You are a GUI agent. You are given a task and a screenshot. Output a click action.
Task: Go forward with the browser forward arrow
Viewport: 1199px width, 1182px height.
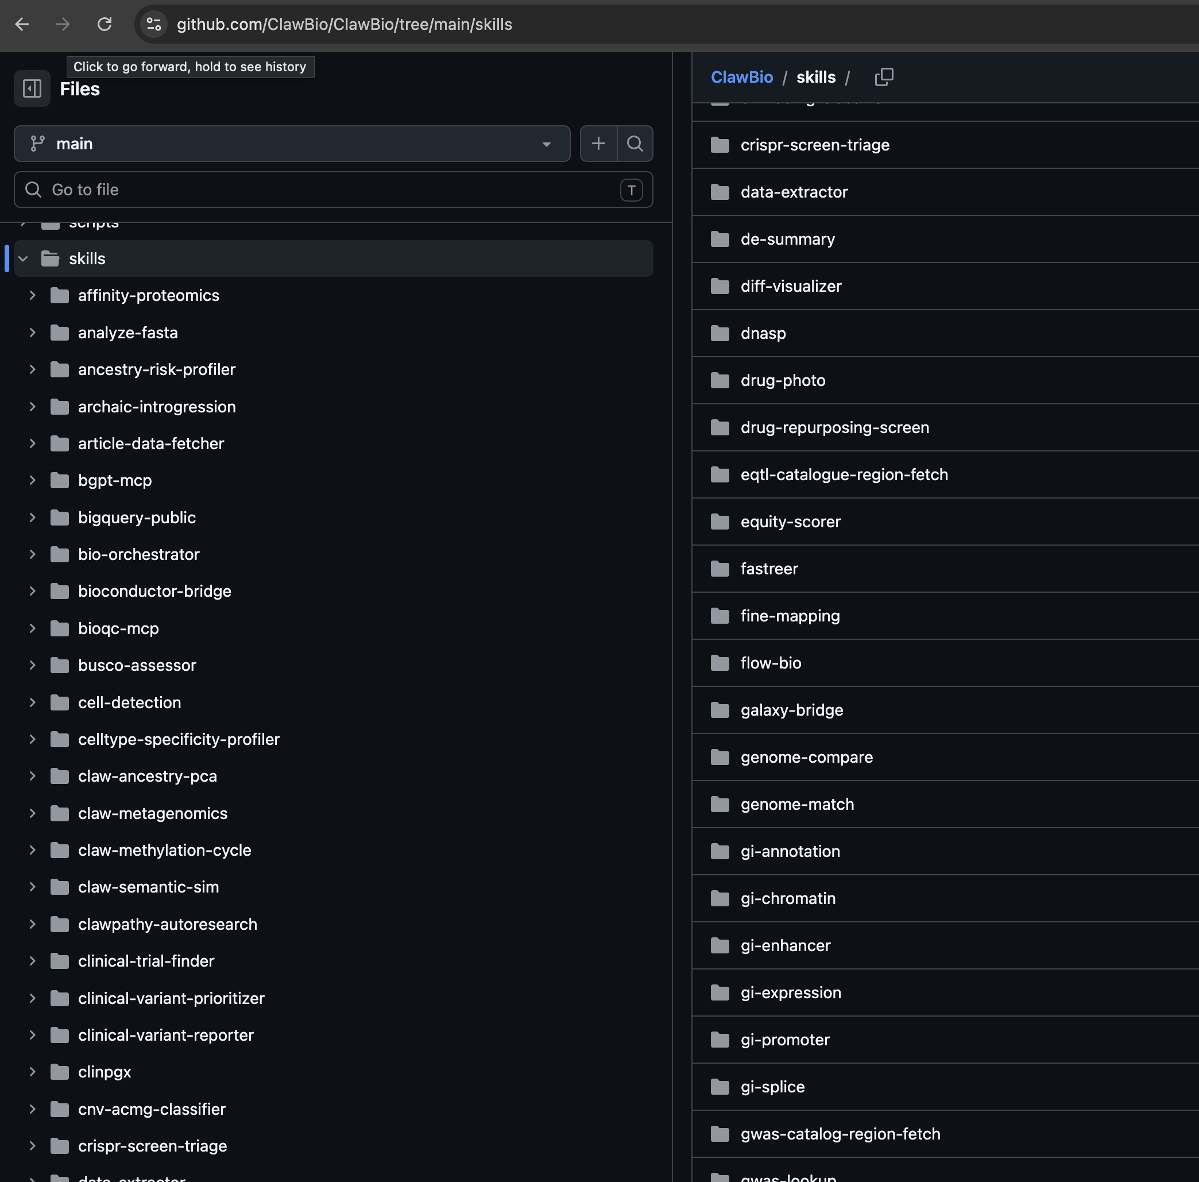pos(63,24)
